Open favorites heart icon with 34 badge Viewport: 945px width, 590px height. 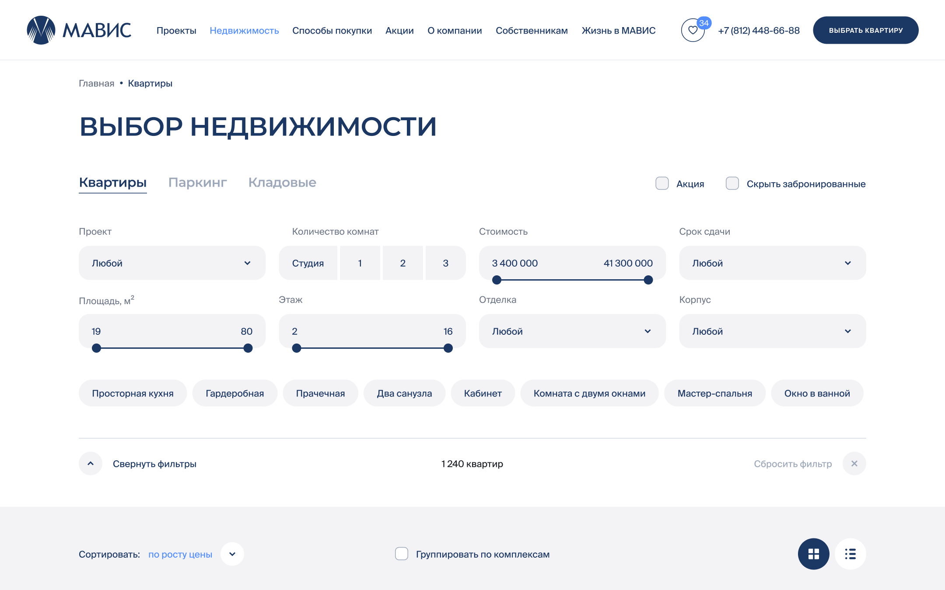click(x=693, y=30)
